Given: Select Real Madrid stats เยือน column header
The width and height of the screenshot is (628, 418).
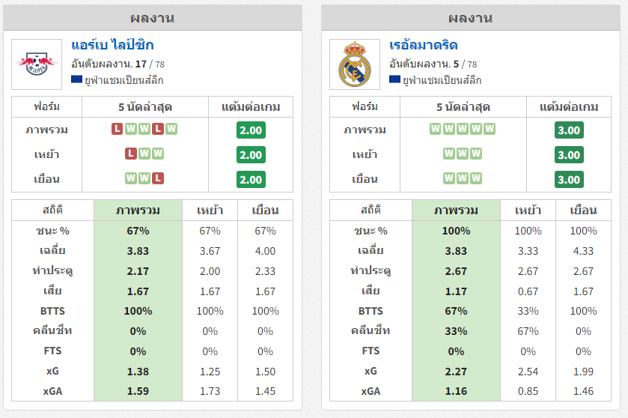Looking at the screenshot, I should [583, 210].
